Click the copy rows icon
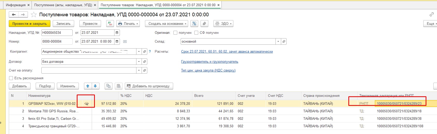437x134 pixels. click(109, 86)
